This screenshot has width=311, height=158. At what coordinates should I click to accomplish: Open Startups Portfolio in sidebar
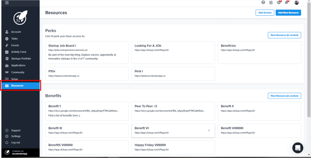21,59
